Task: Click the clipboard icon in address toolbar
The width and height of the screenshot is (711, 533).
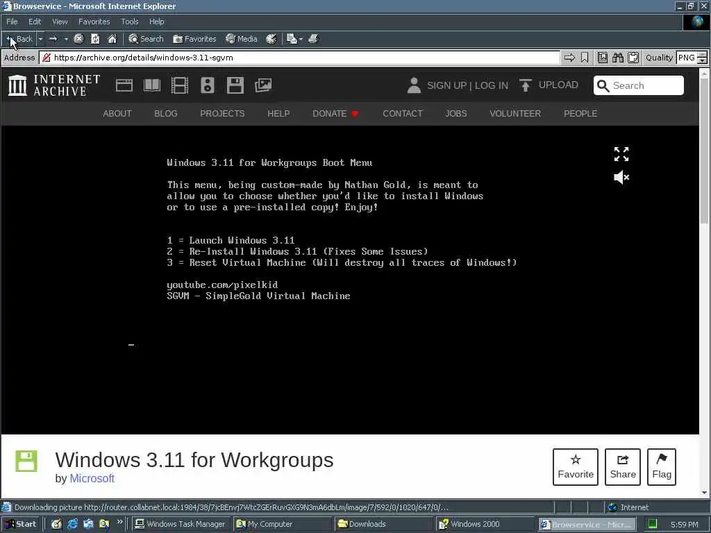Action: (x=633, y=58)
